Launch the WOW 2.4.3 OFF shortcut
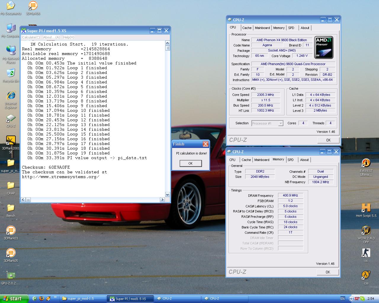379x303 pixels. pyautogui.click(x=366, y=235)
